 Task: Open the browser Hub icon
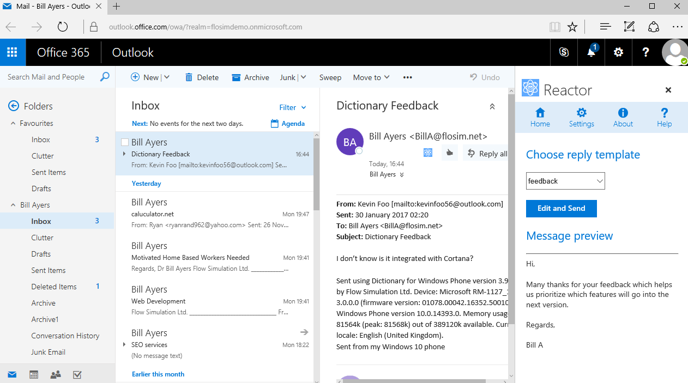click(x=605, y=27)
